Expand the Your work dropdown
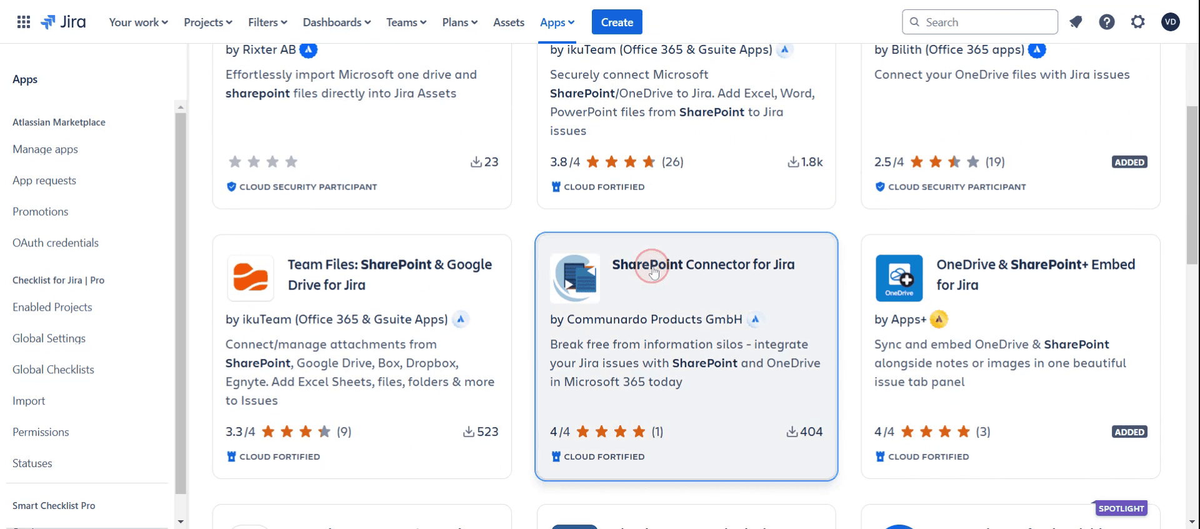Image resolution: width=1200 pixels, height=529 pixels. (x=138, y=22)
